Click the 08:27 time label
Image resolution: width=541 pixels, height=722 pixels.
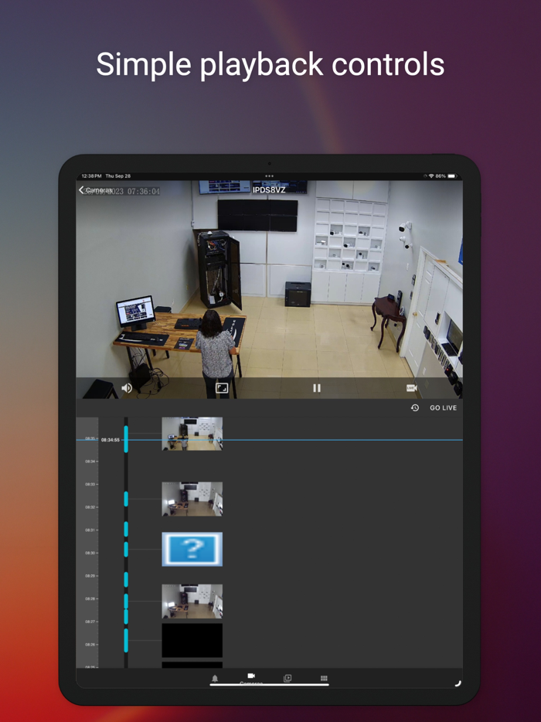(90, 622)
